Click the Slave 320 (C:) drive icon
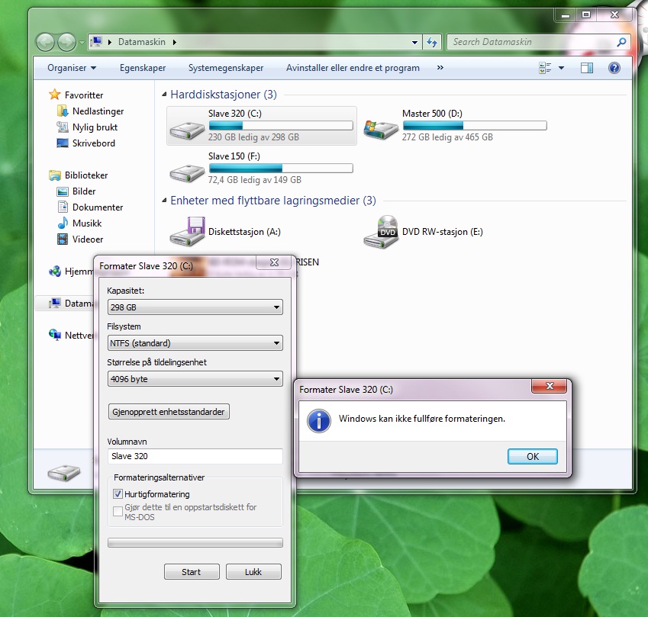648x617 pixels. point(187,130)
